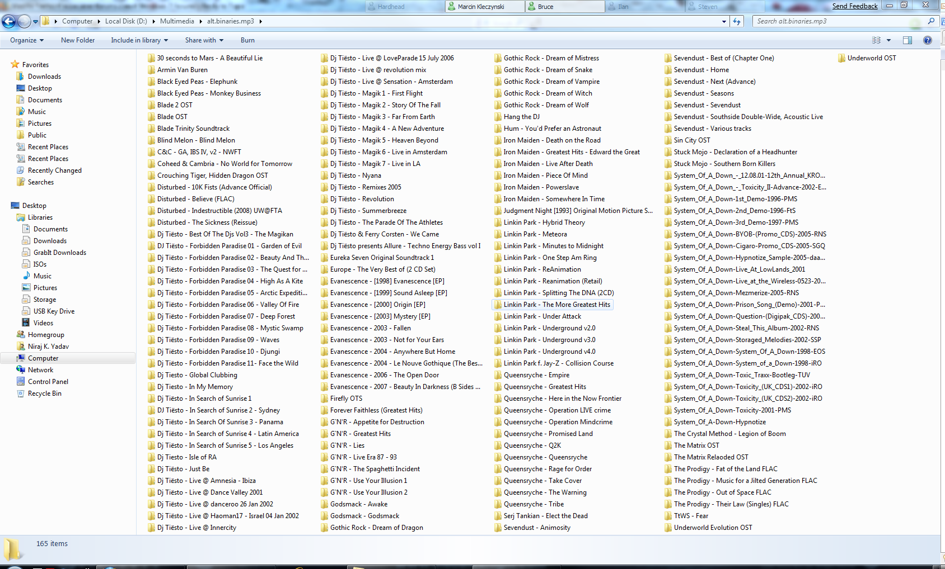Select USB Key Drive library

(x=54, y=311)
